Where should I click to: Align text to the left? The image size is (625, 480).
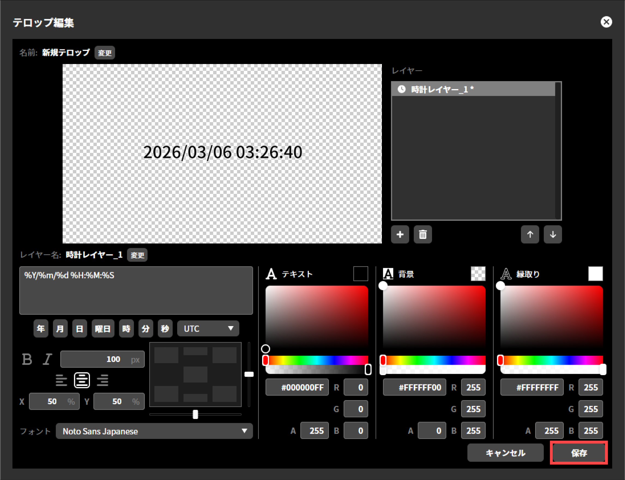click(x=61, y=380)
